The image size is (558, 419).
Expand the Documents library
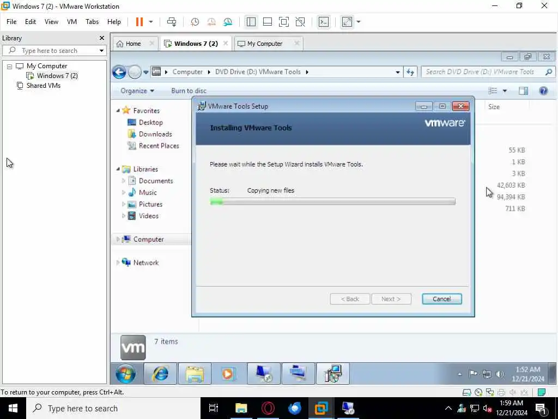(124, 181)
